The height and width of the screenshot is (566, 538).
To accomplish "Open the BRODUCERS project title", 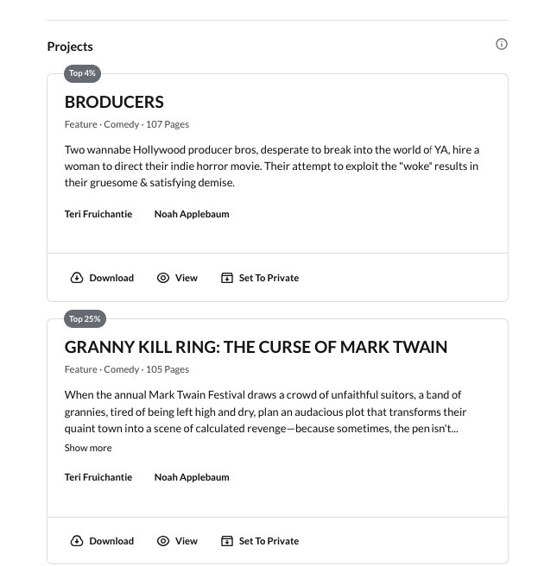I will [114, 102].
